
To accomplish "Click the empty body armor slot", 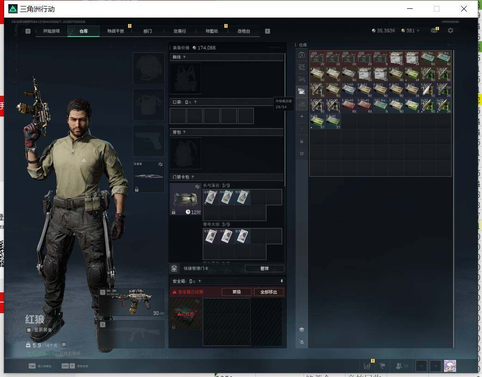I will [148, 104].
